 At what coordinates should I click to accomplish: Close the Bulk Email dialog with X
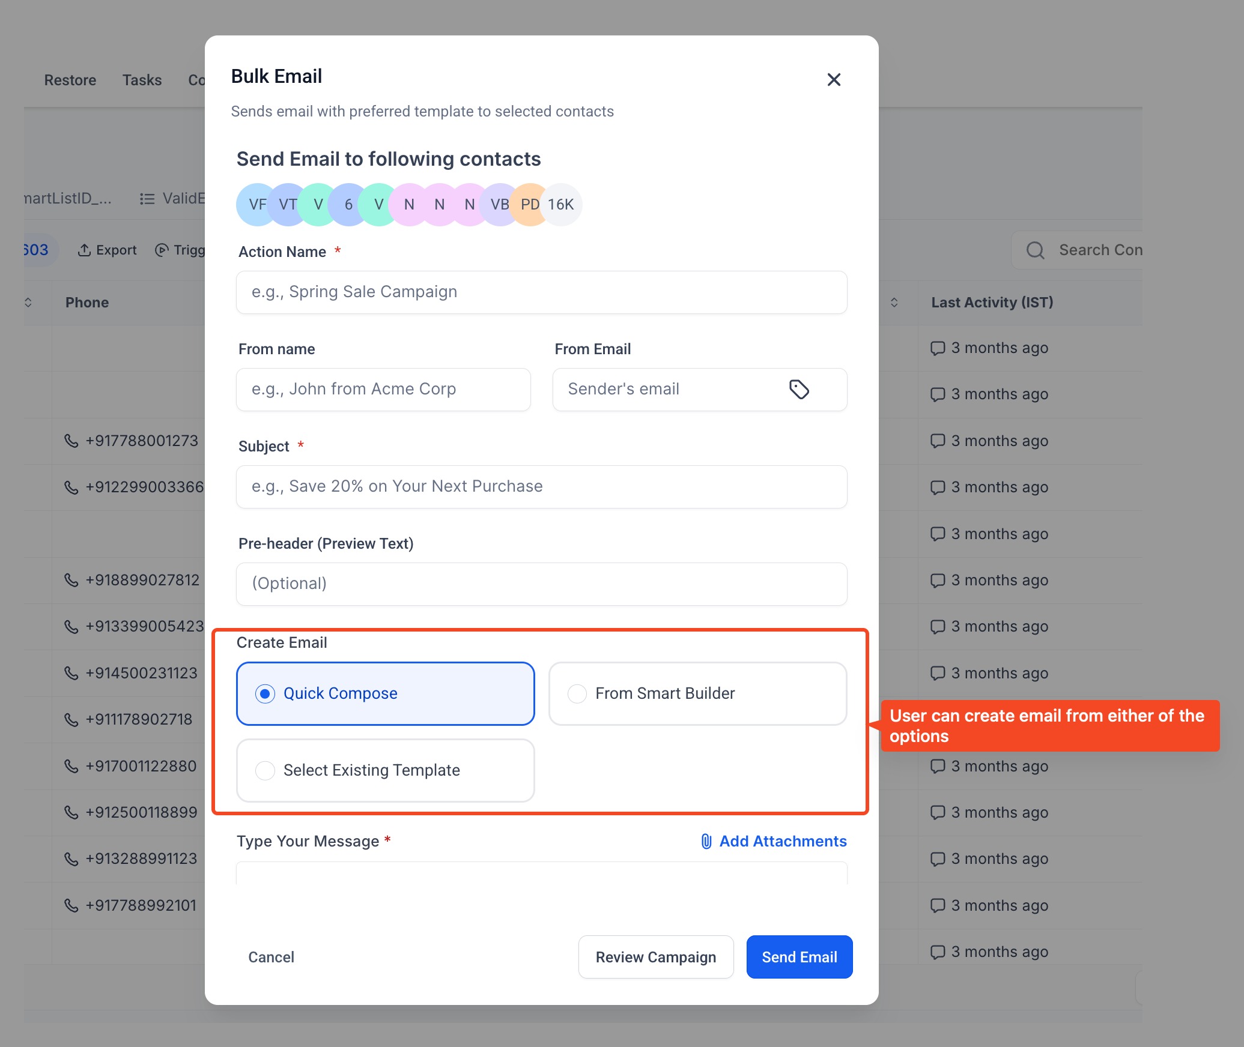tap(833, 79)
